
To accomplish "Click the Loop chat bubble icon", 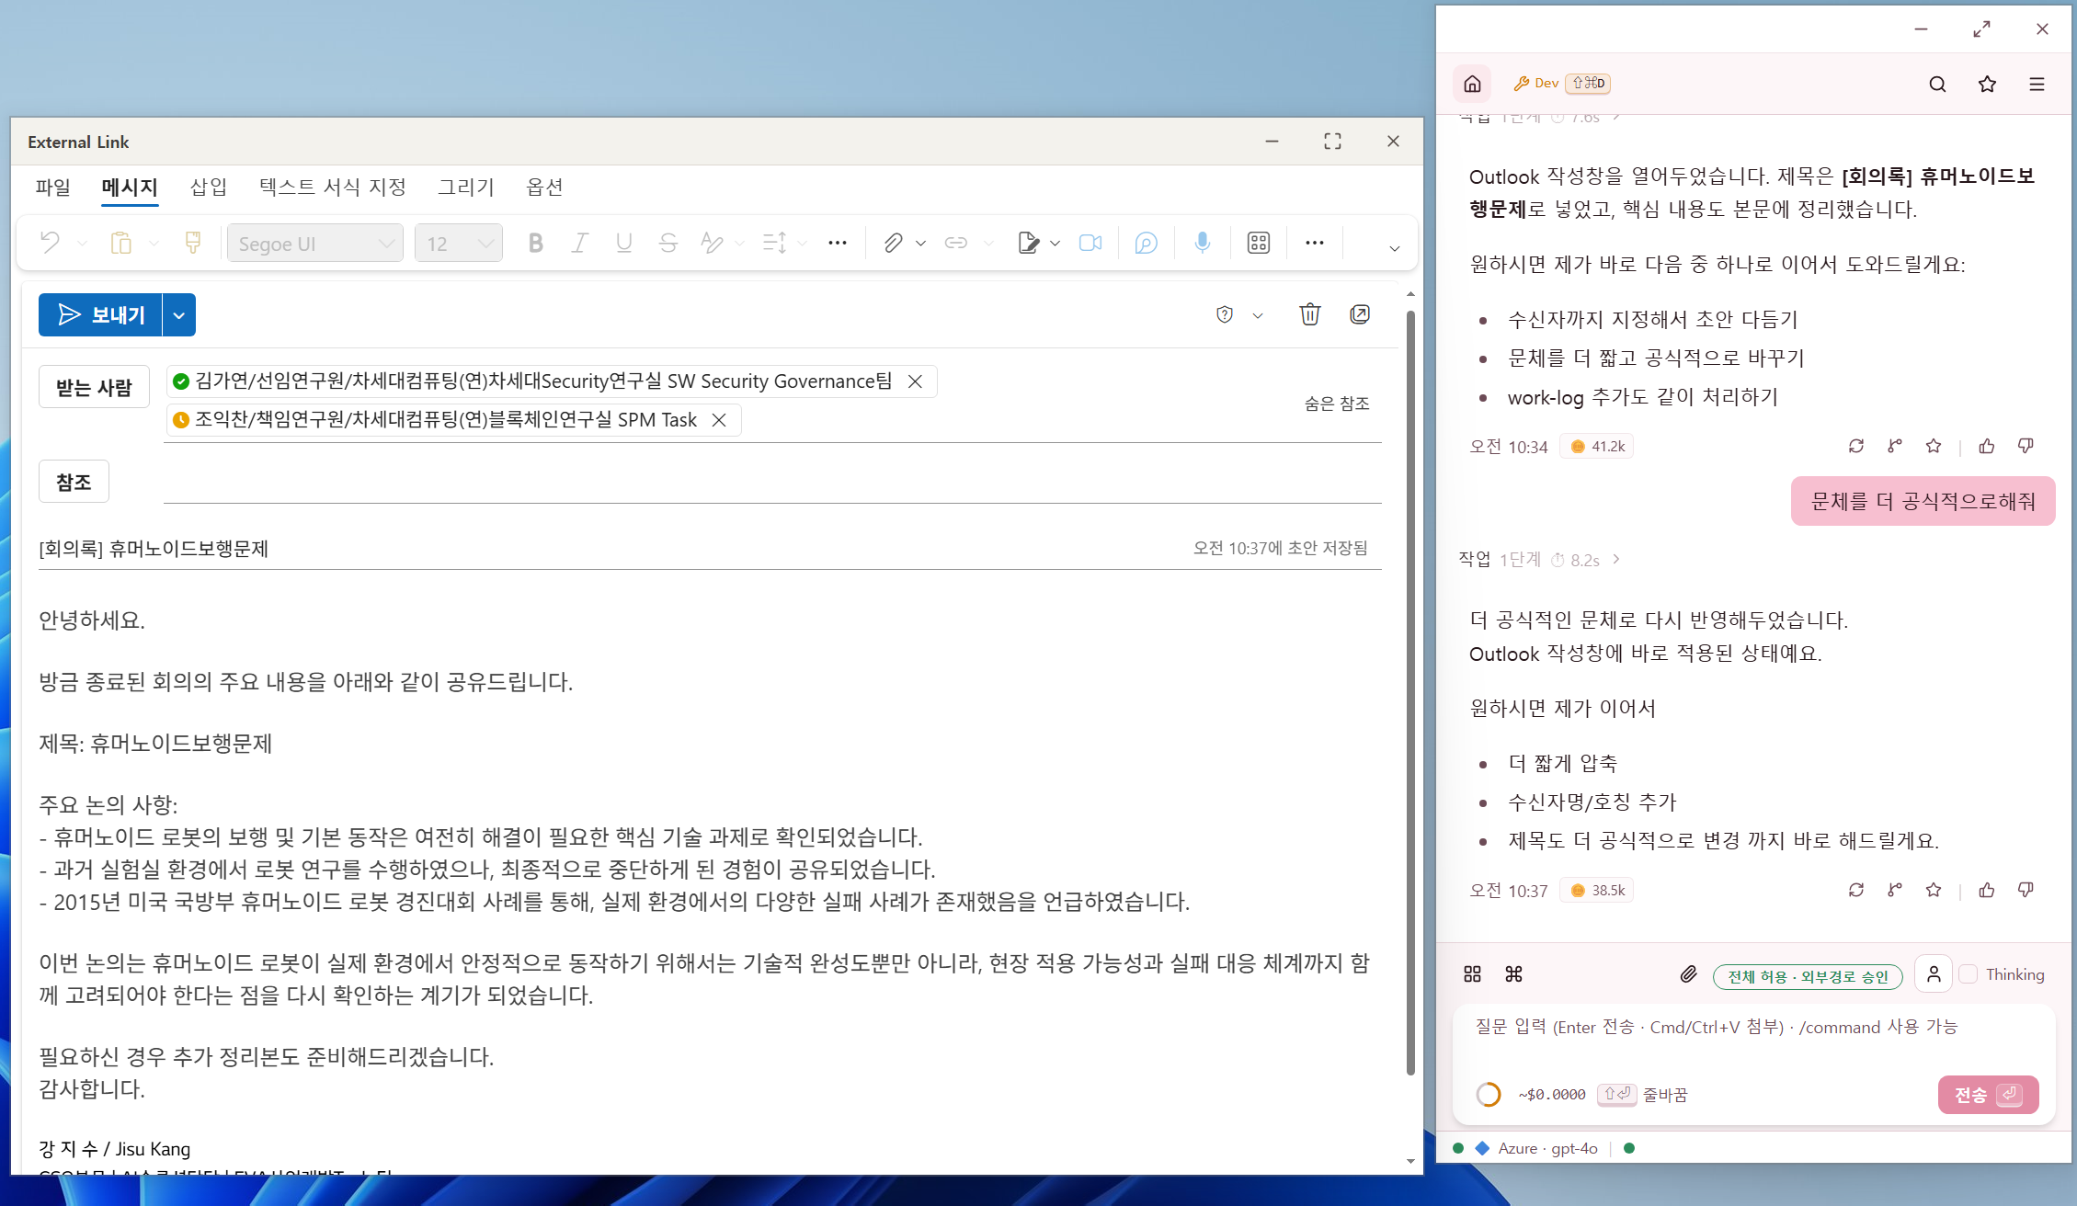I will pyautogui.click(x=1146, y=243).
